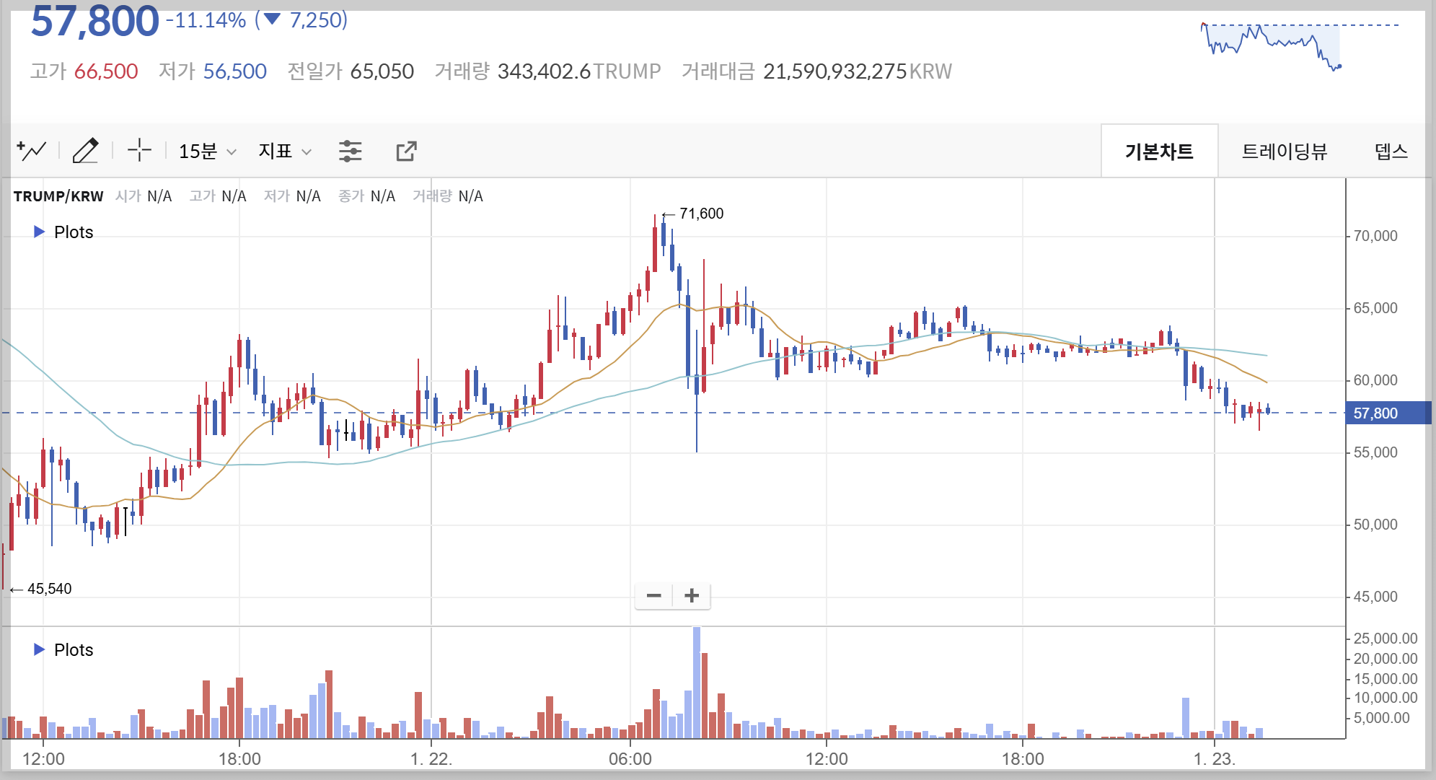Zoom out chart with minus button
Screen dimensions: 1436x780
(x=654, y=596)
